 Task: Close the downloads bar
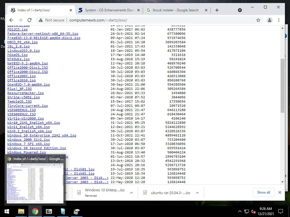point(280,192)
